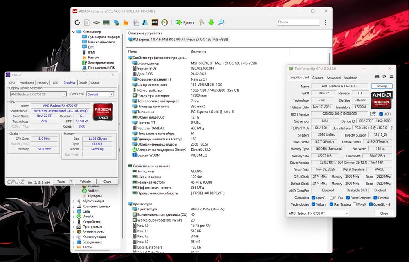Click the green download arrow icon
Viewport: 409px width, 262px height.
pyautogui.click(x=211, y=22)
